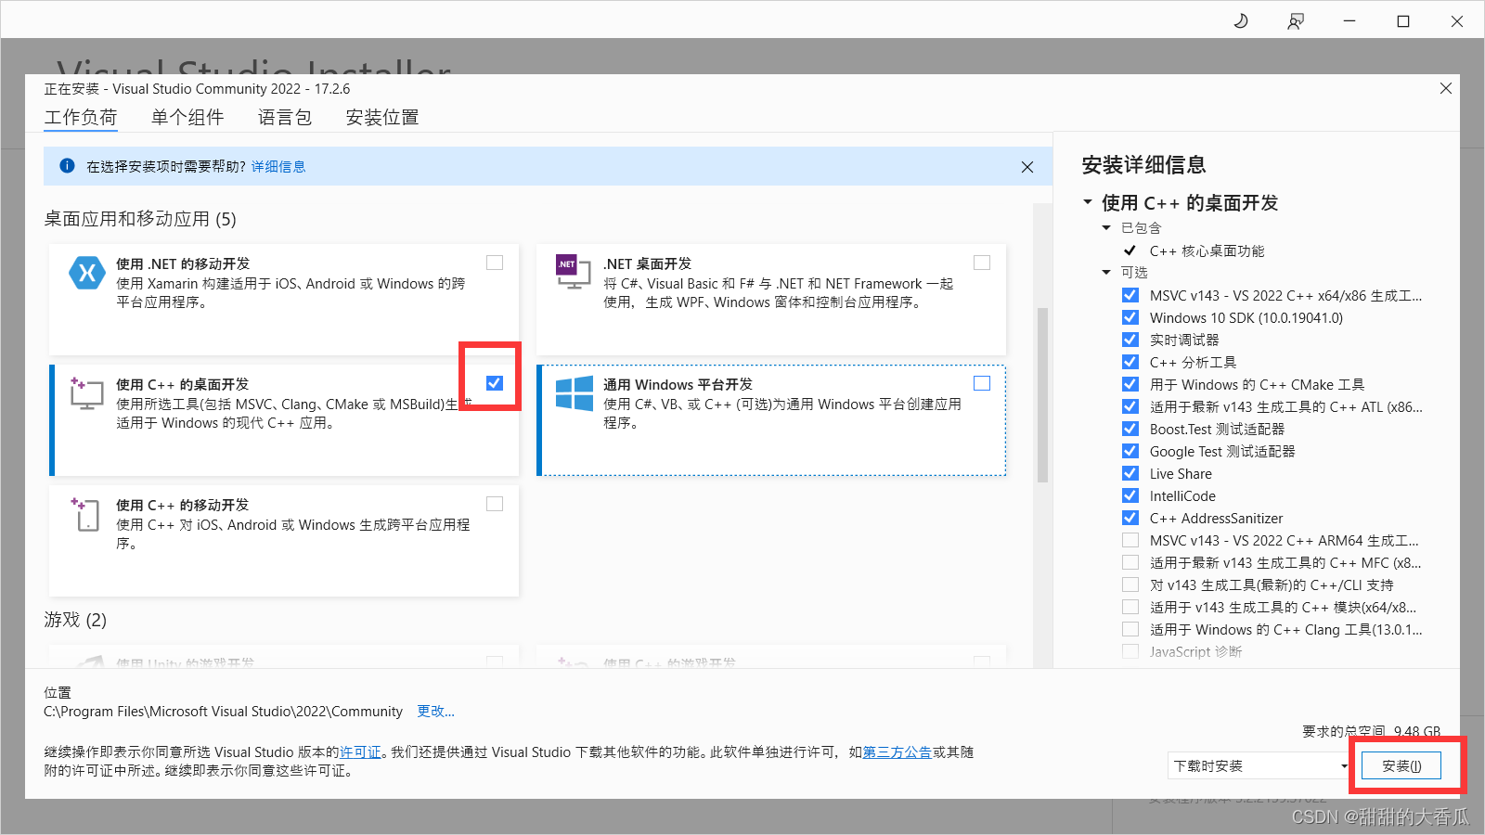Click the C++ mobile development phone icon

click(85, 514)
